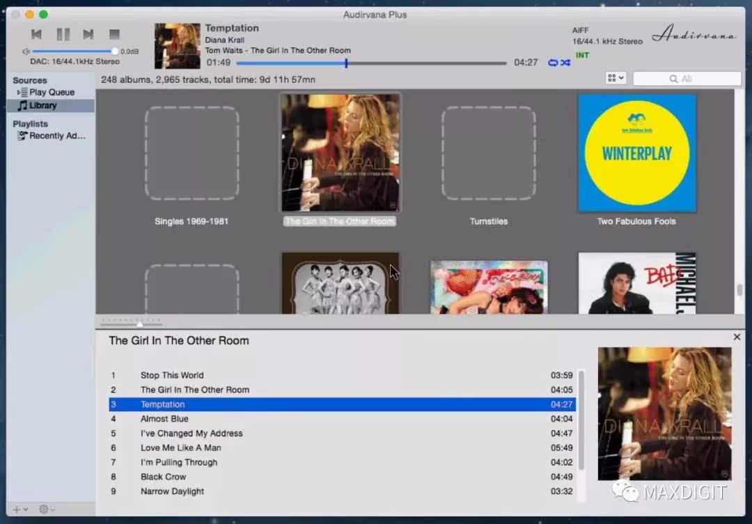Click the Singles 1969-1981 album title
This screenshot has width=752, height=524.
tap(191, 221)
